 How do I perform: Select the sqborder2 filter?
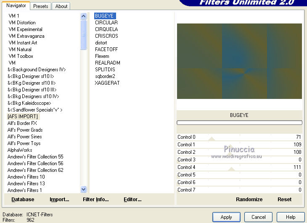(x=105, y=76)
